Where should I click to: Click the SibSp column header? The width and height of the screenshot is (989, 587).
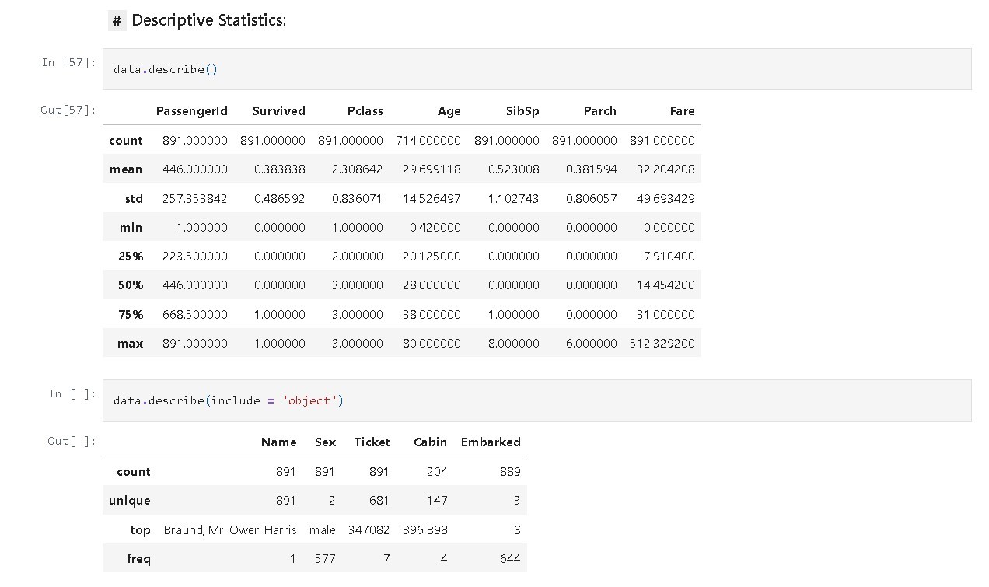click(x=522, y=111)
